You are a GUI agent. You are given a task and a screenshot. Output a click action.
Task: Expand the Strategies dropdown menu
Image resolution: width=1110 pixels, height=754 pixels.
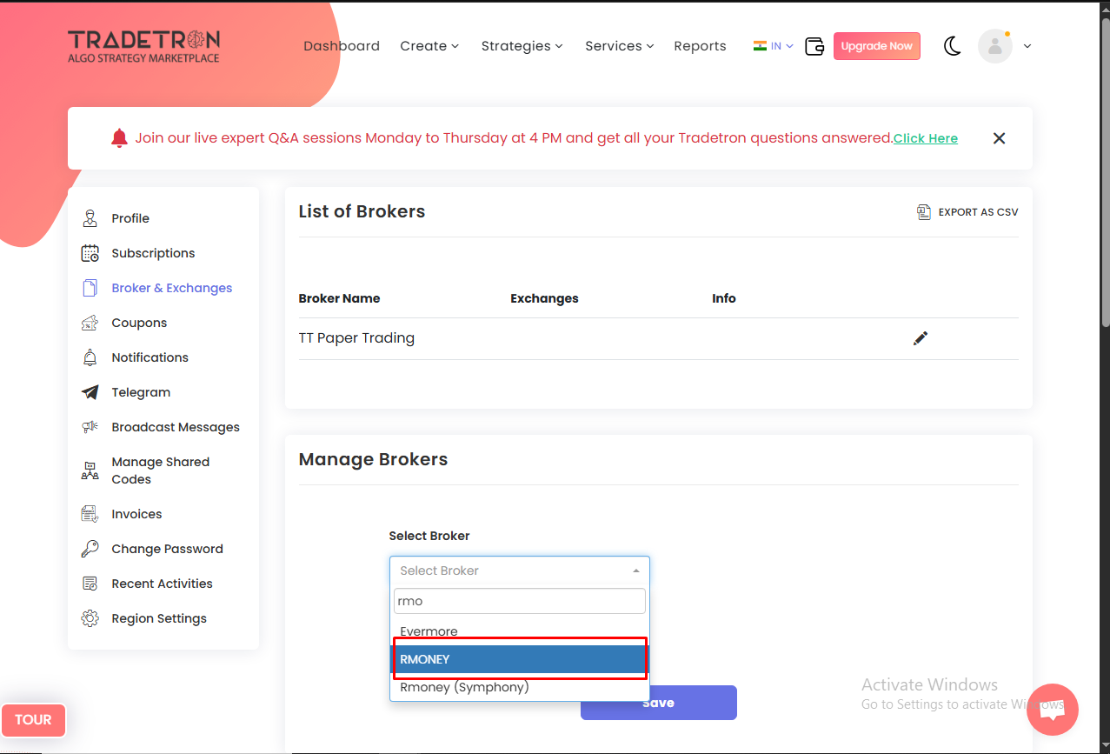coord(522,46)
